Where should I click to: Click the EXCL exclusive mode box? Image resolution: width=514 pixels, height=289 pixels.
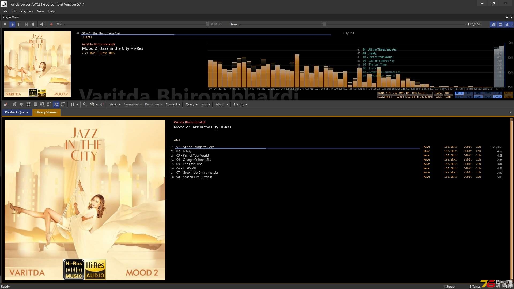click(x=439, y=97)
